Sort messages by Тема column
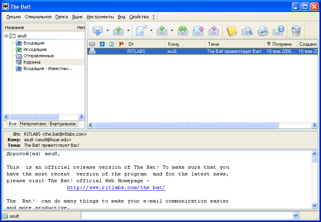321x222 pixels. tap(235, 44)
